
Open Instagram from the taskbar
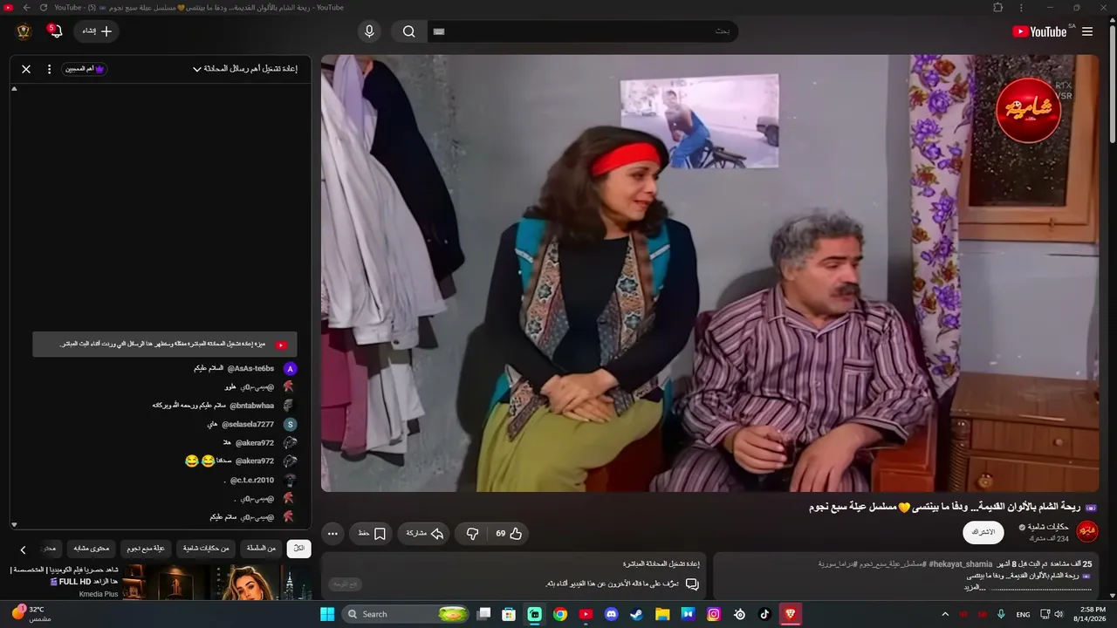tap(714, 614)
